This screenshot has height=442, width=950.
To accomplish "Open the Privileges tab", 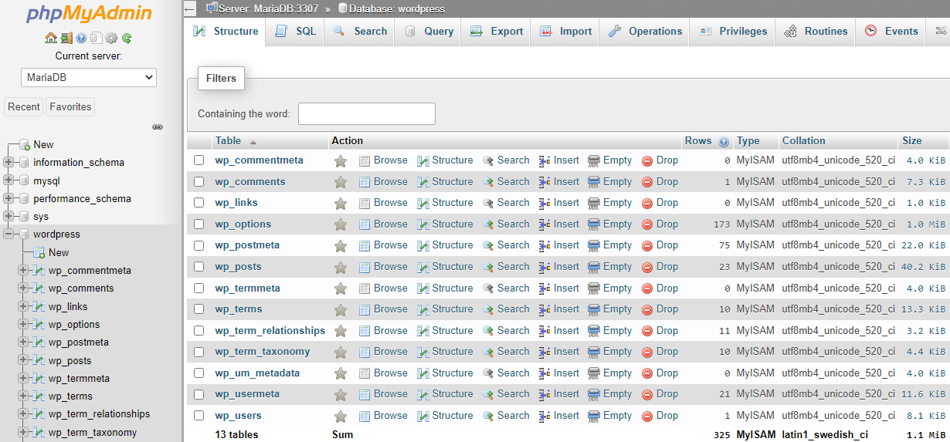I will pos(733,32).
